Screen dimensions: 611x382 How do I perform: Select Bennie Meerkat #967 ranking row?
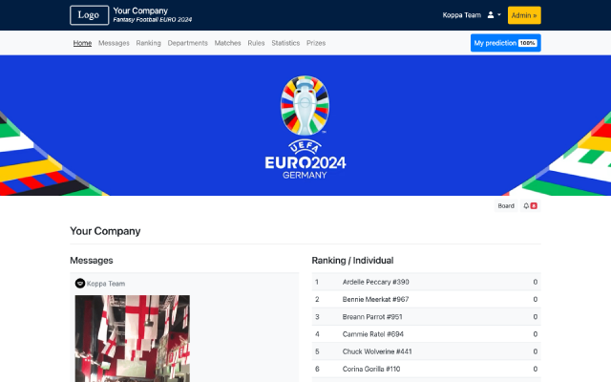tap(427, 299)
